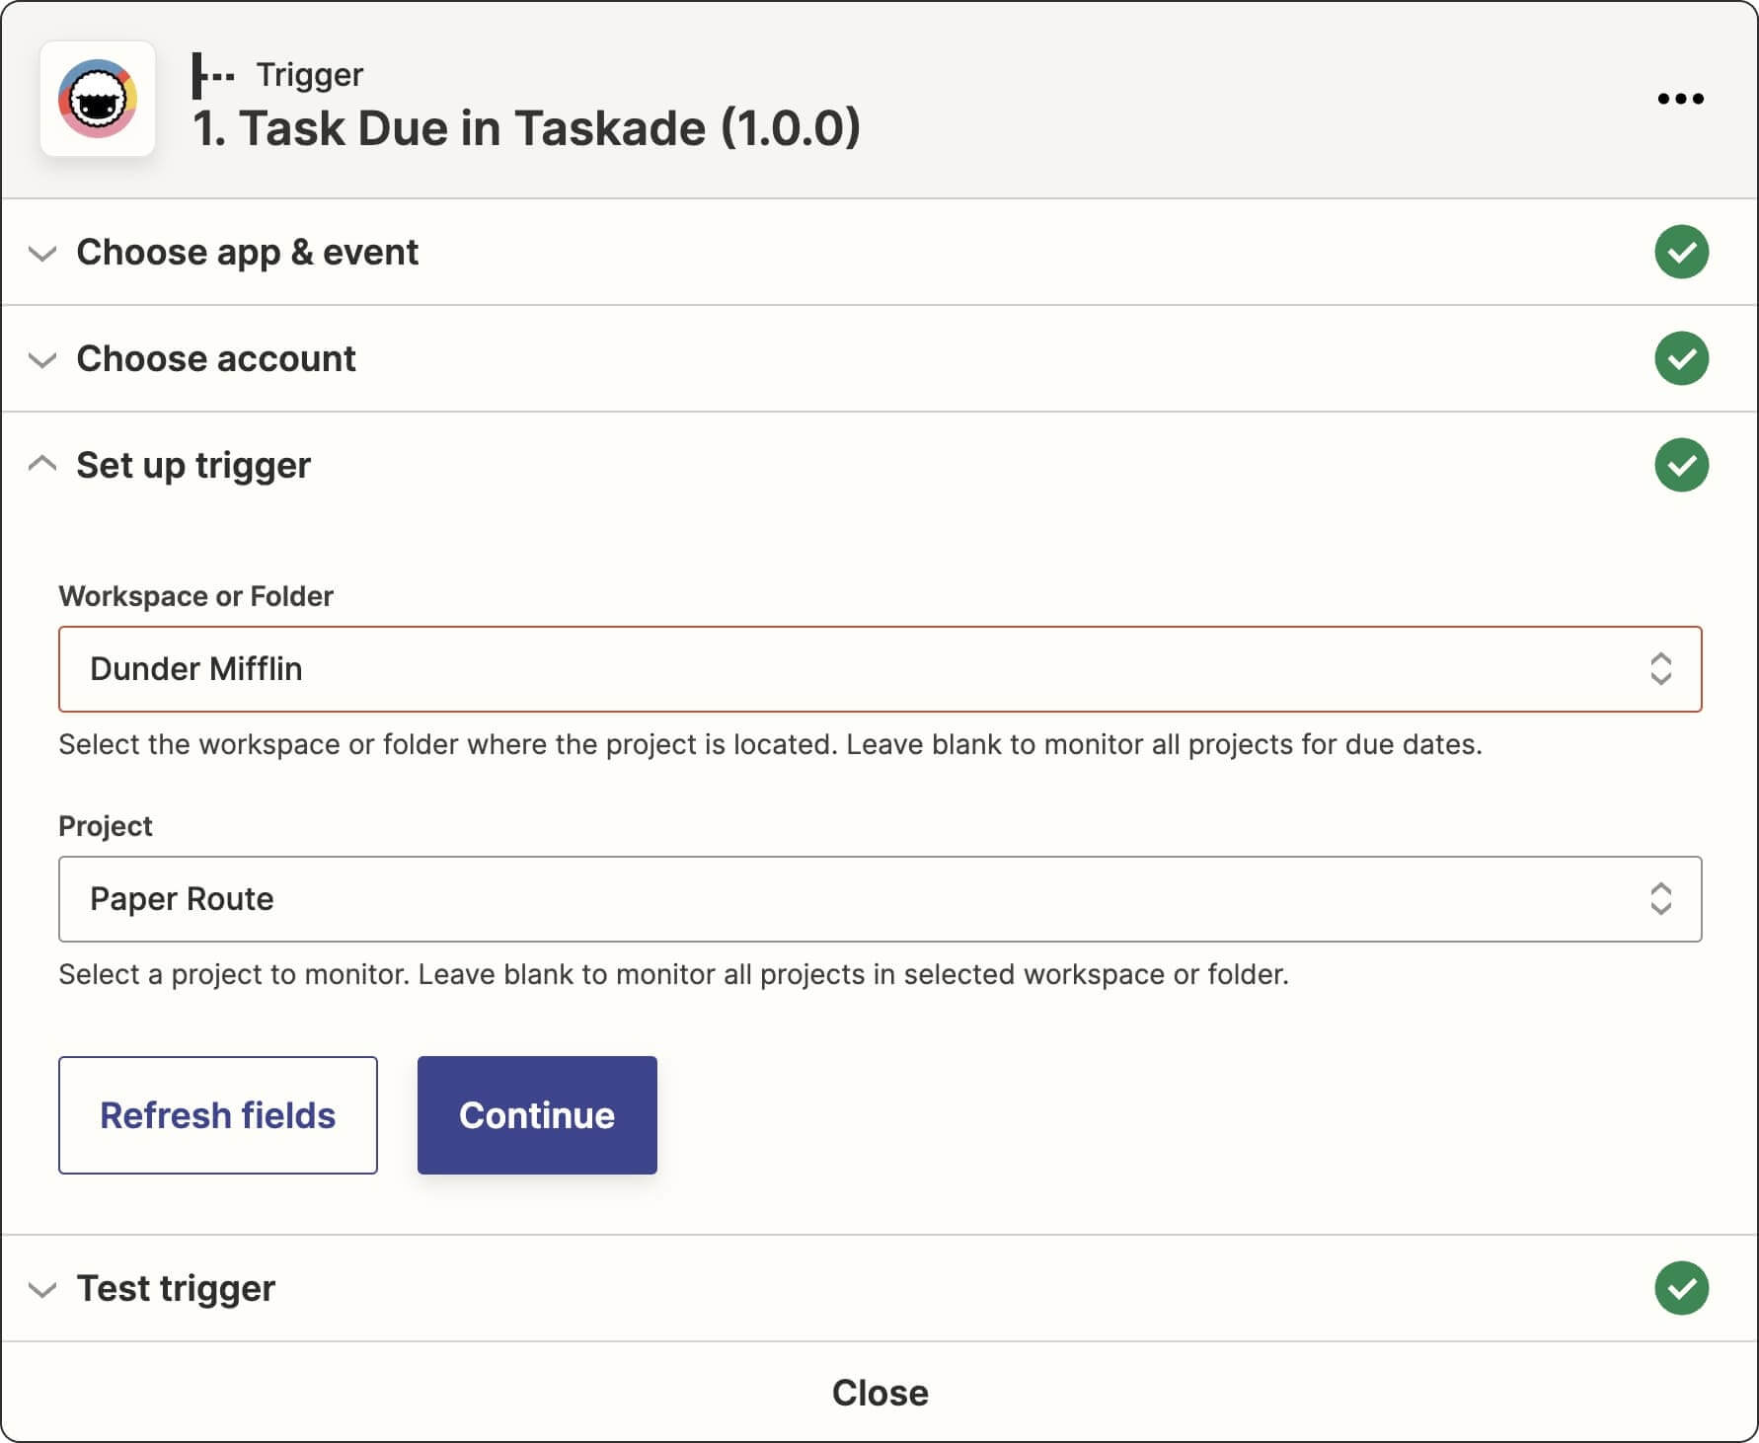This screenshot has width=1759, height=1443.
Task: Open the Test trigger section heading
Action: coord(176,1288)
